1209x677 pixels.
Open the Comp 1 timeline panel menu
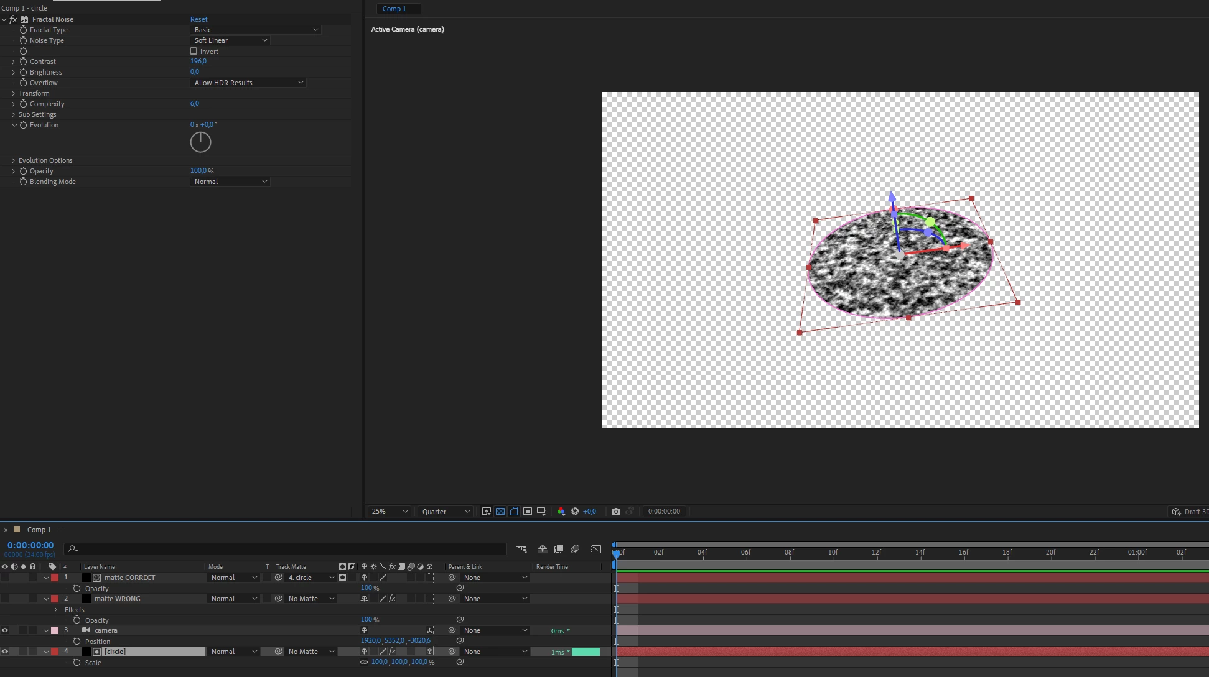[60, 530]
